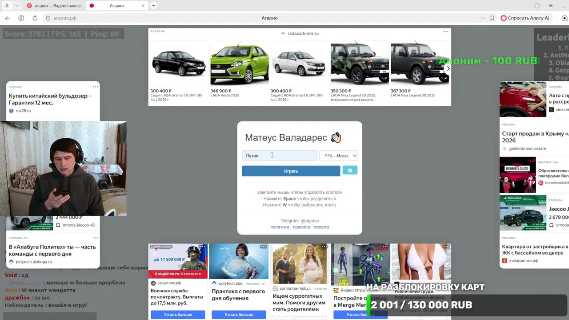Open the browser profile avatar icon

537,5
